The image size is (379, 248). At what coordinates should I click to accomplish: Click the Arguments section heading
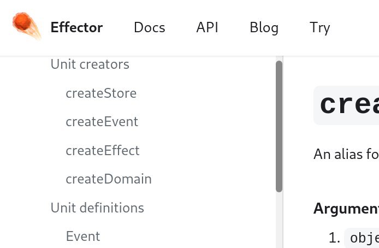pos(346,208)
